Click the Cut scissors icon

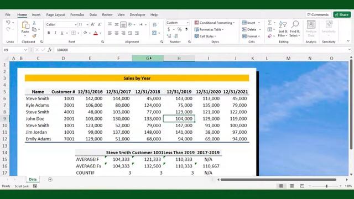34,23
